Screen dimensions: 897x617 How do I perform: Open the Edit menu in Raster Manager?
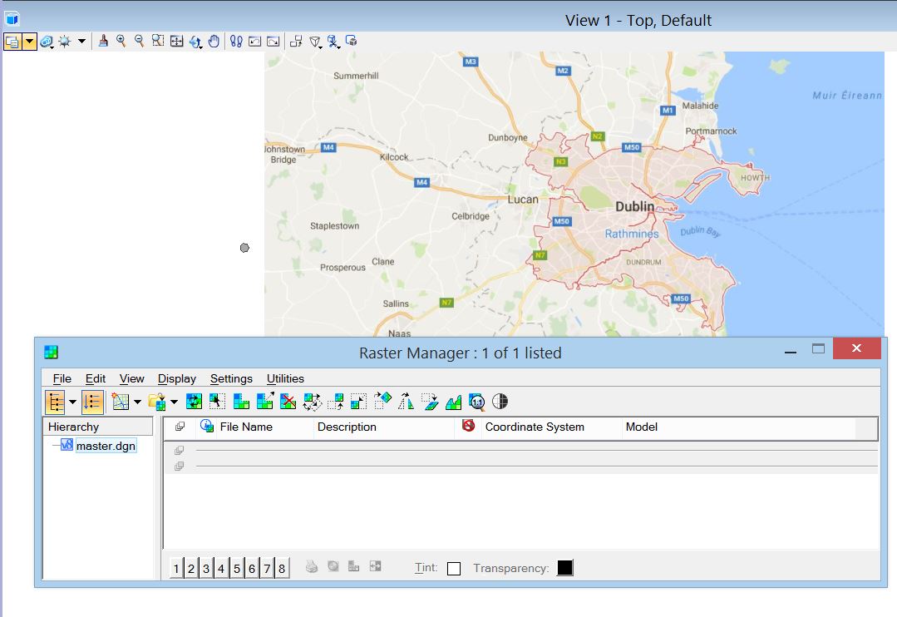click(96, 379)
